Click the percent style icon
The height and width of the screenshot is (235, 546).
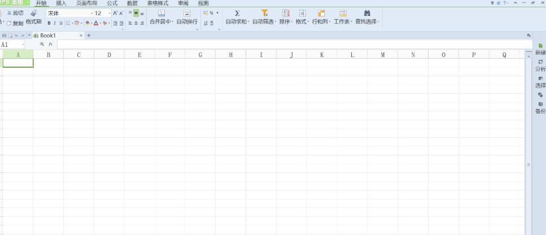211,13
